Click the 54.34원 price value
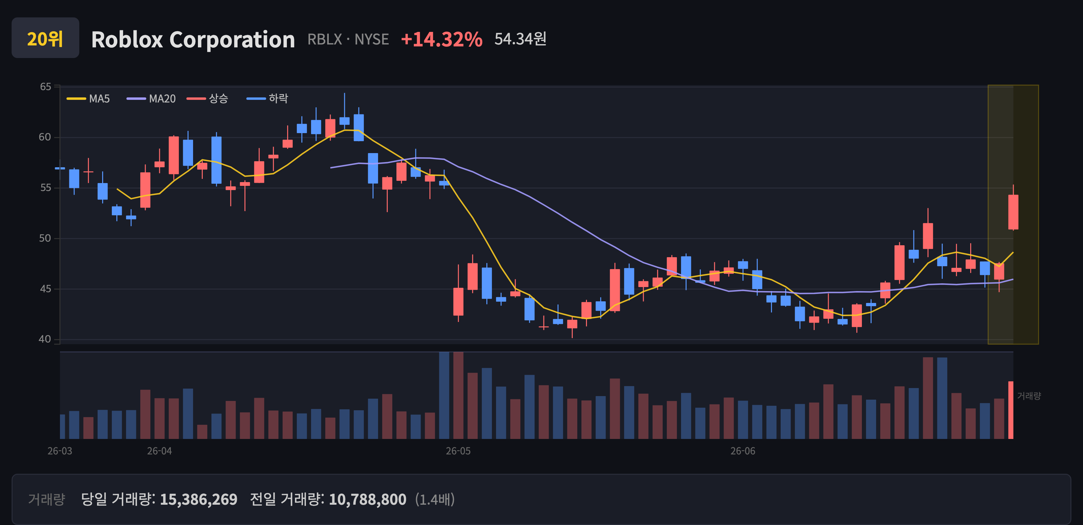The image size is (1083, 525). click(520, 39)
